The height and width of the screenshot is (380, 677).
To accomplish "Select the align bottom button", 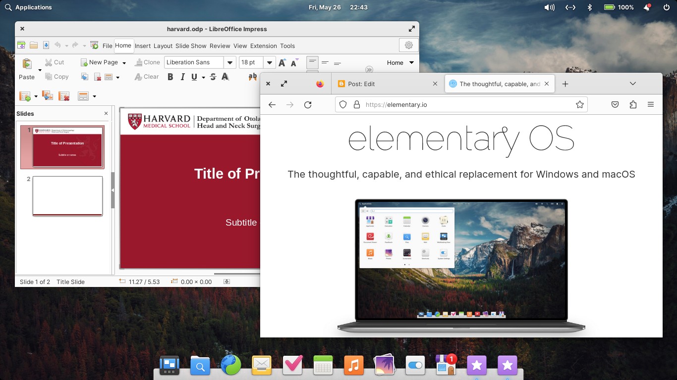I will [x=338, y=62].
